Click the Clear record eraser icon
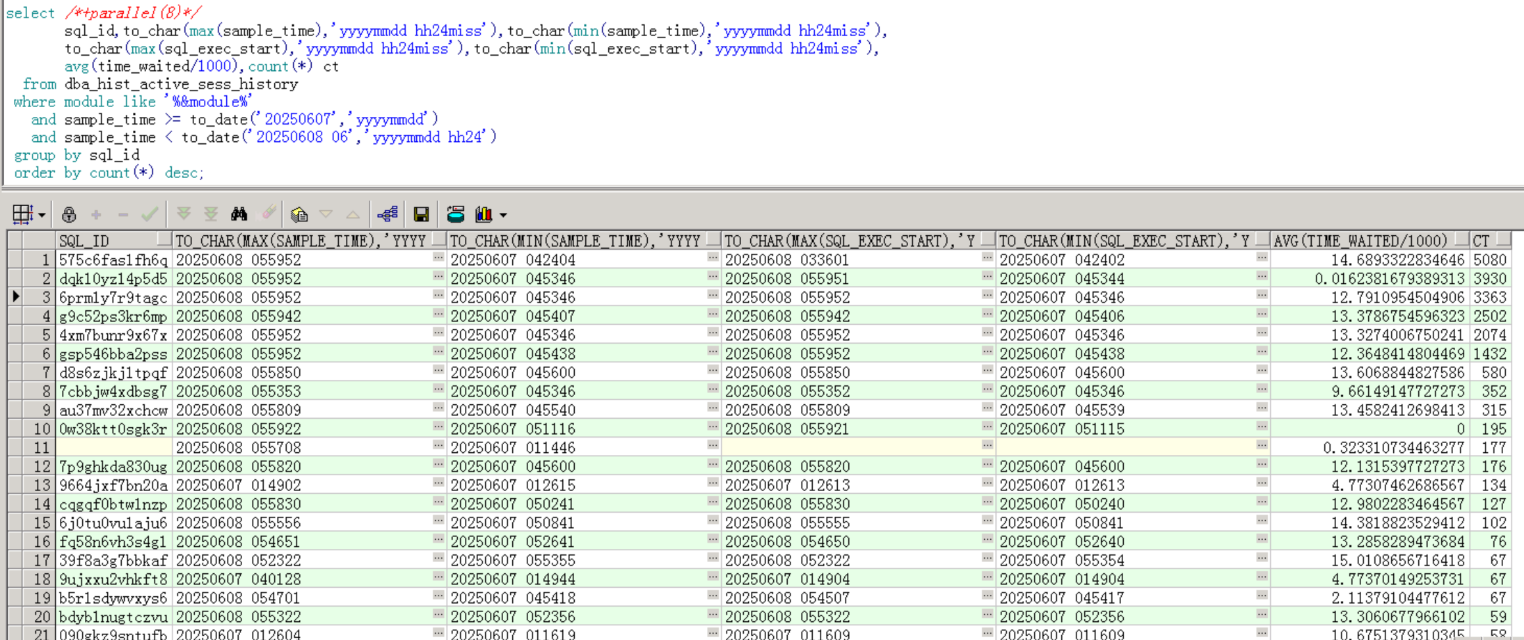Screen dimensions: 1524x640 pyautogui.click(x=269, y=214)
